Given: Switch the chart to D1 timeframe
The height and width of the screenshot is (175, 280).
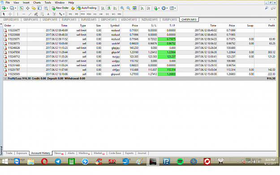Looking at the screenshot, I should [107, 14].
